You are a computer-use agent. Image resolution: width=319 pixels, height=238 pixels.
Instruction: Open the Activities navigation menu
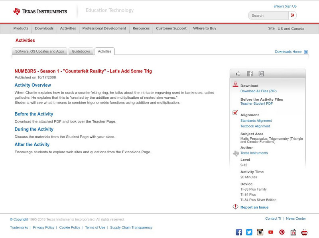(68, 28)
